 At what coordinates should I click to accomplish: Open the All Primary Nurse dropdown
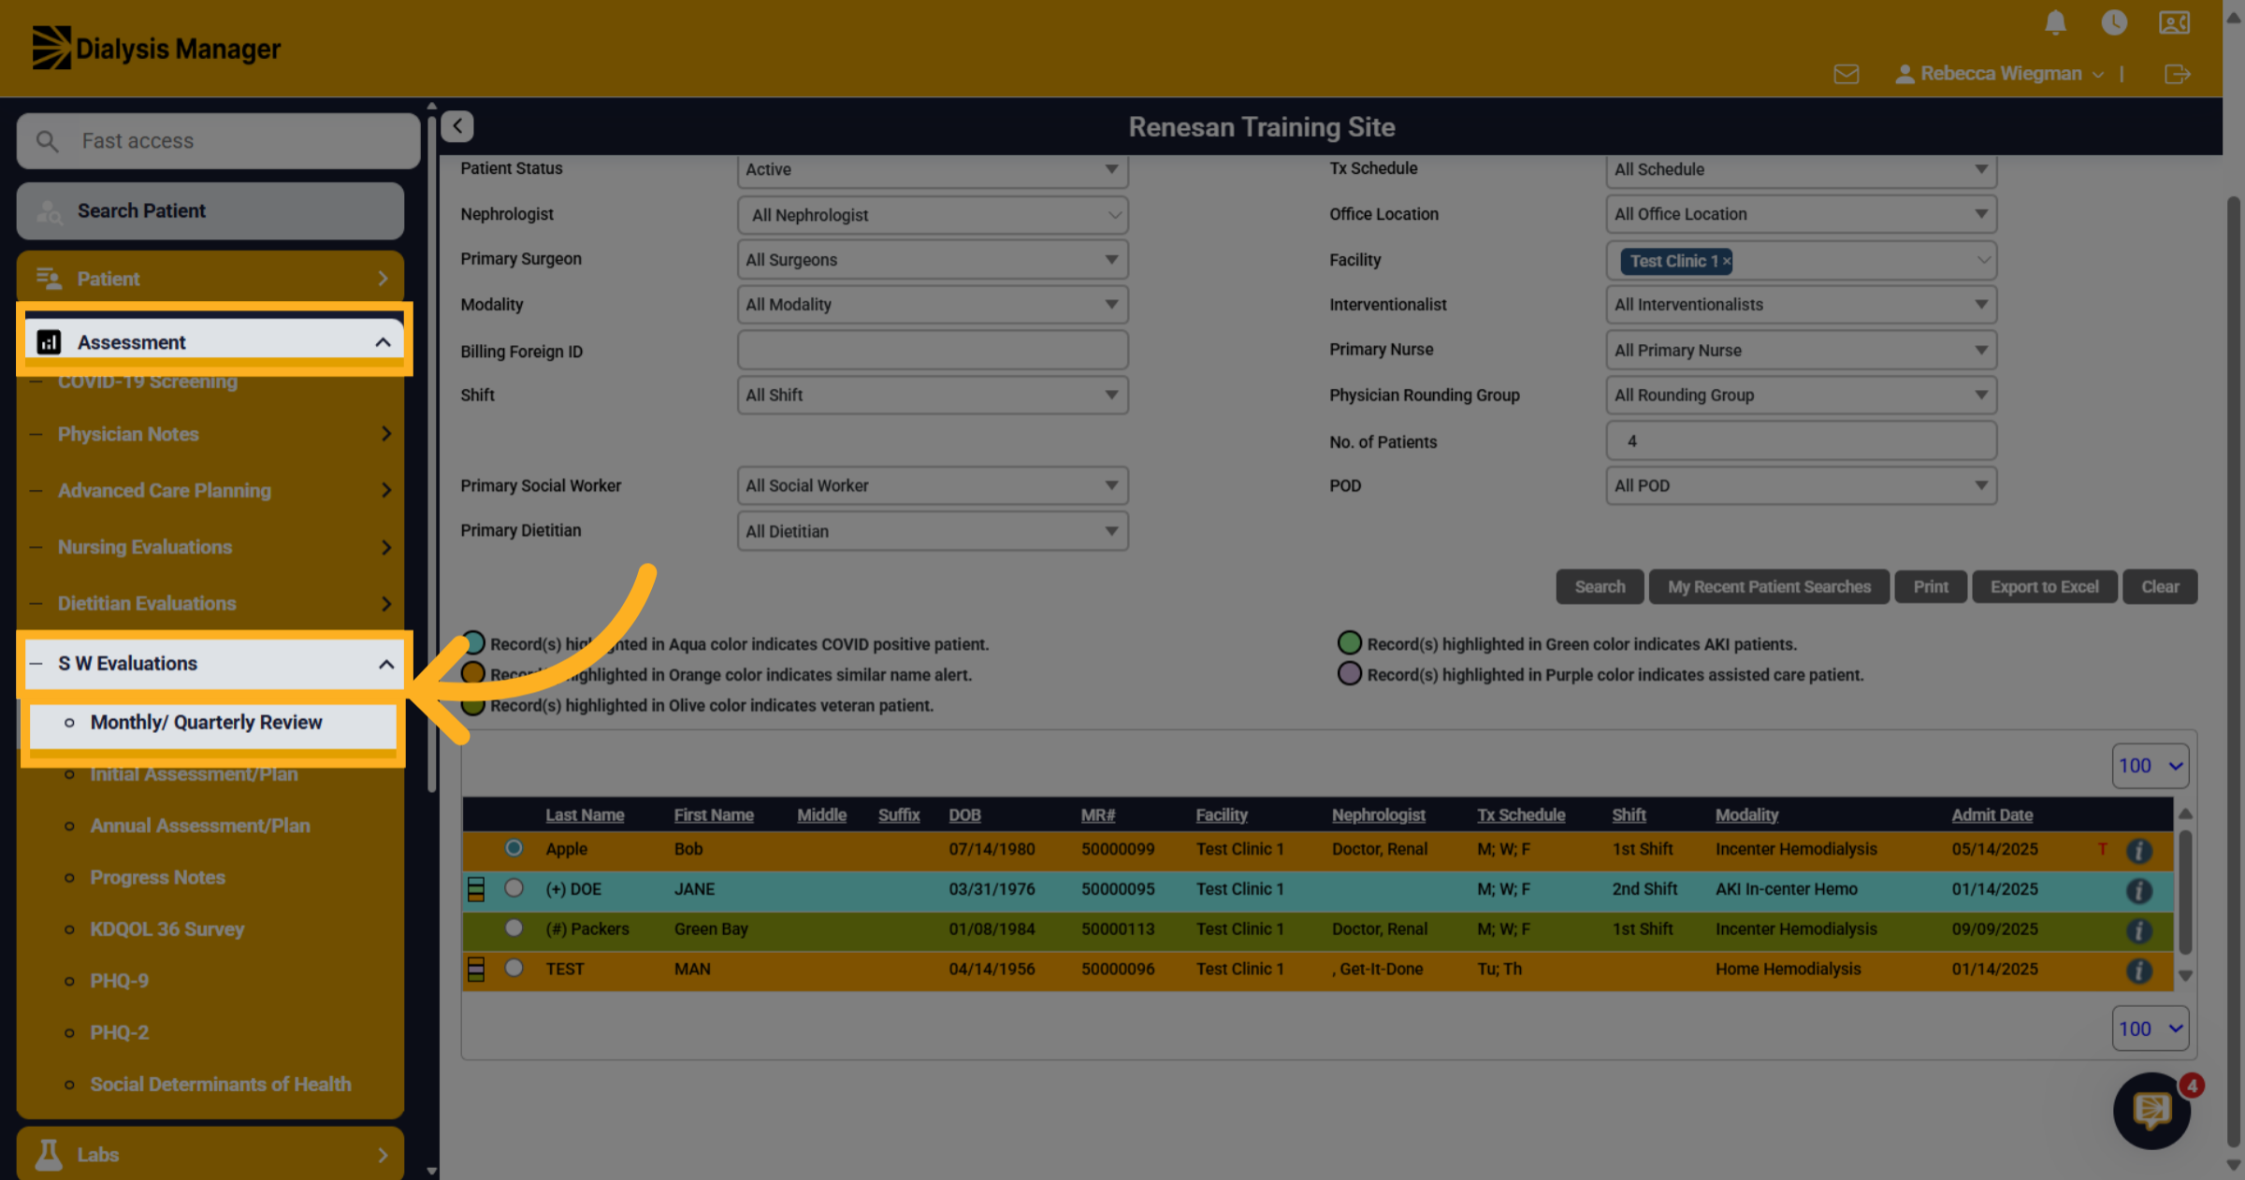(1801, 351)
